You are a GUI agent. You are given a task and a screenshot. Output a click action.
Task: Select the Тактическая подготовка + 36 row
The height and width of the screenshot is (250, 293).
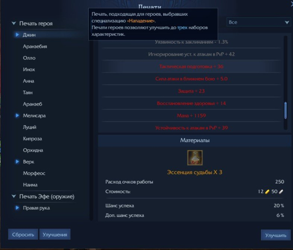point(191,67)
